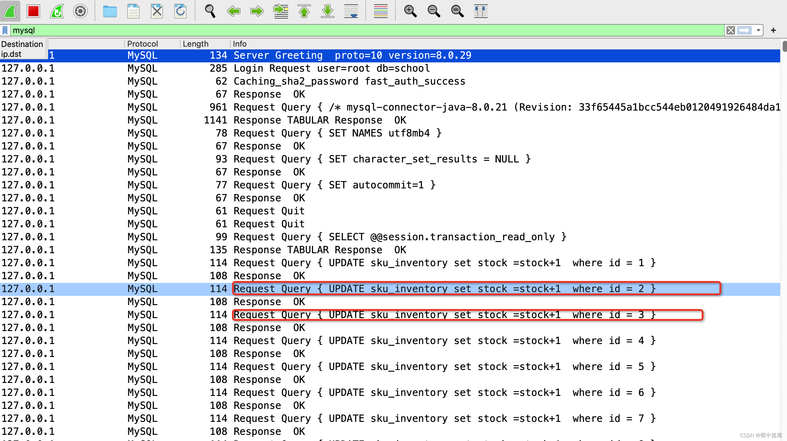
Task: Select UPDATE query where id = 7
Action: 390,418
